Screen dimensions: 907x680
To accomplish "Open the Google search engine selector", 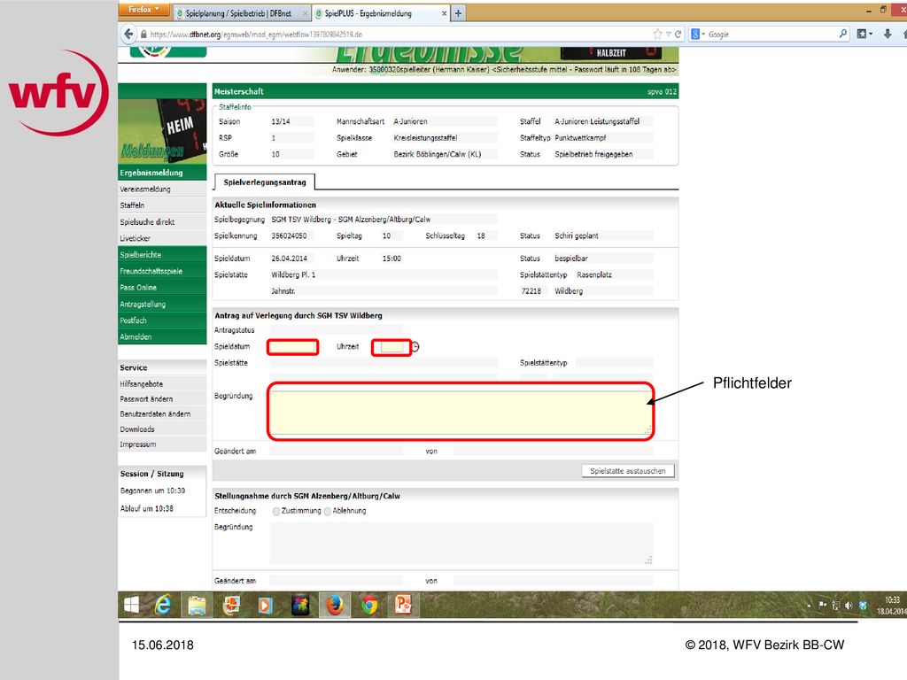I will 698,35.
